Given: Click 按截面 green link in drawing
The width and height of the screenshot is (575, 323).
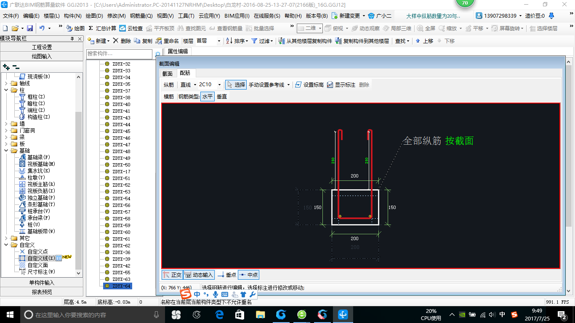Looking at the screenshot, I should pos(459,141).
